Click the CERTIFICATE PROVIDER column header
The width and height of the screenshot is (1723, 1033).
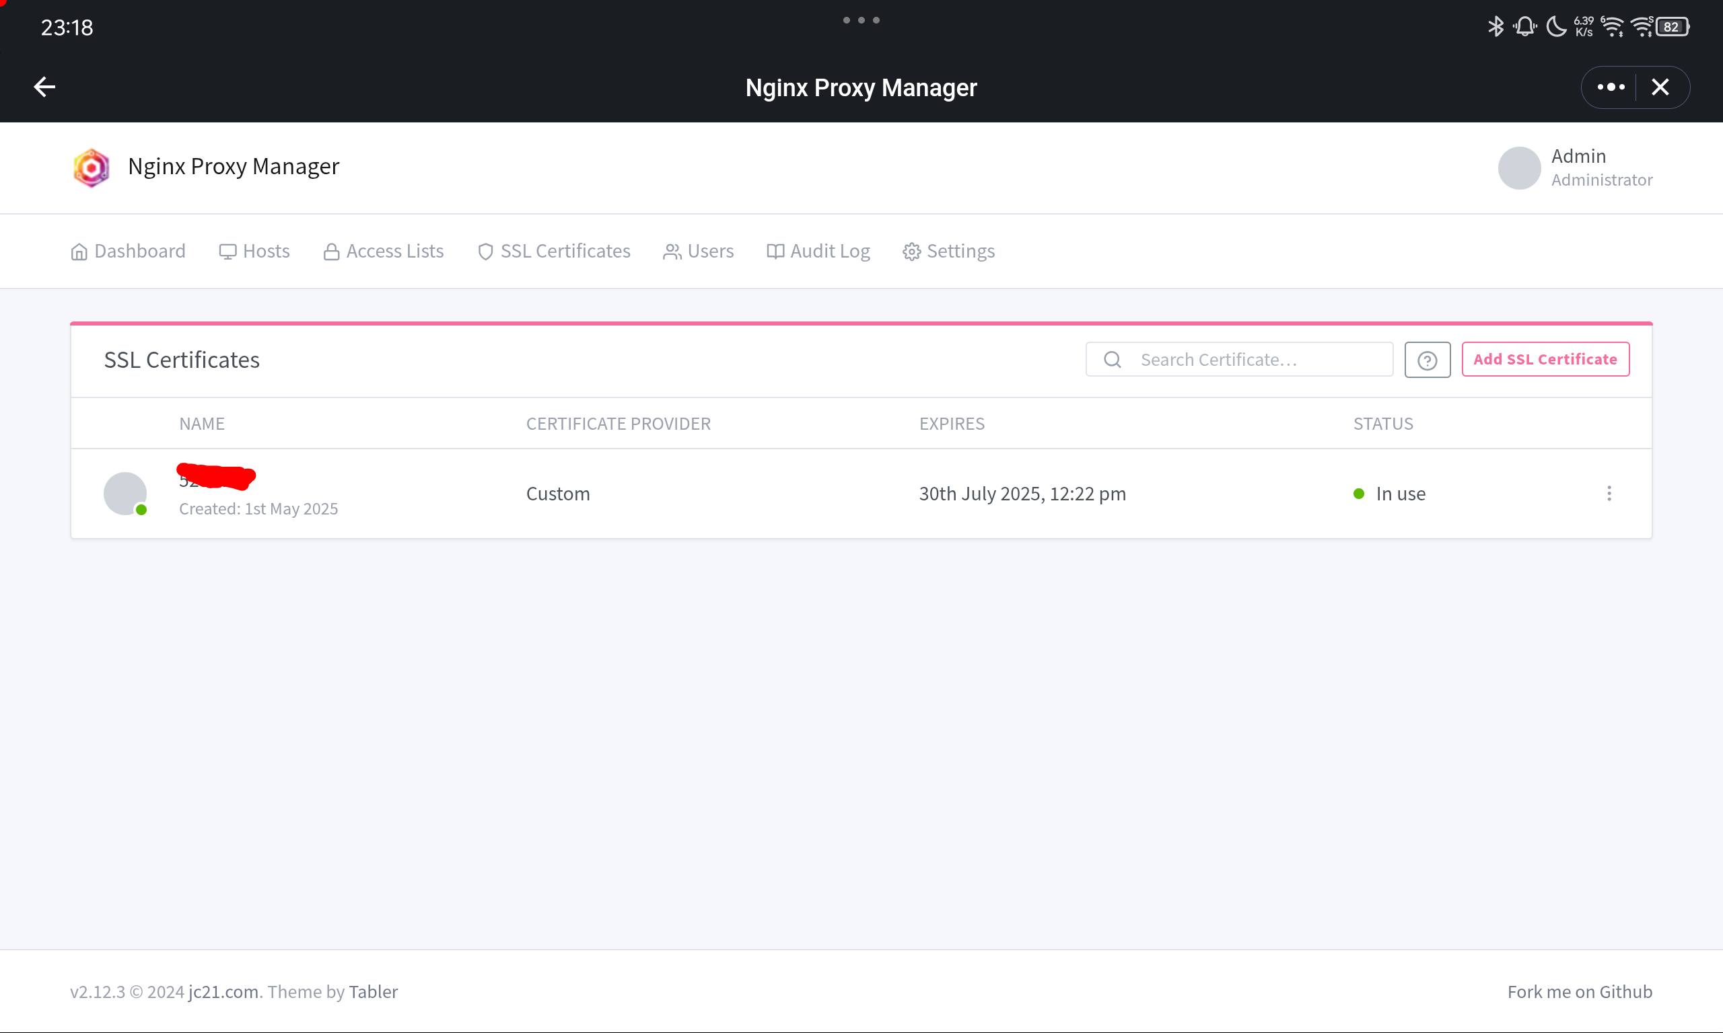[x=619, y=424]
